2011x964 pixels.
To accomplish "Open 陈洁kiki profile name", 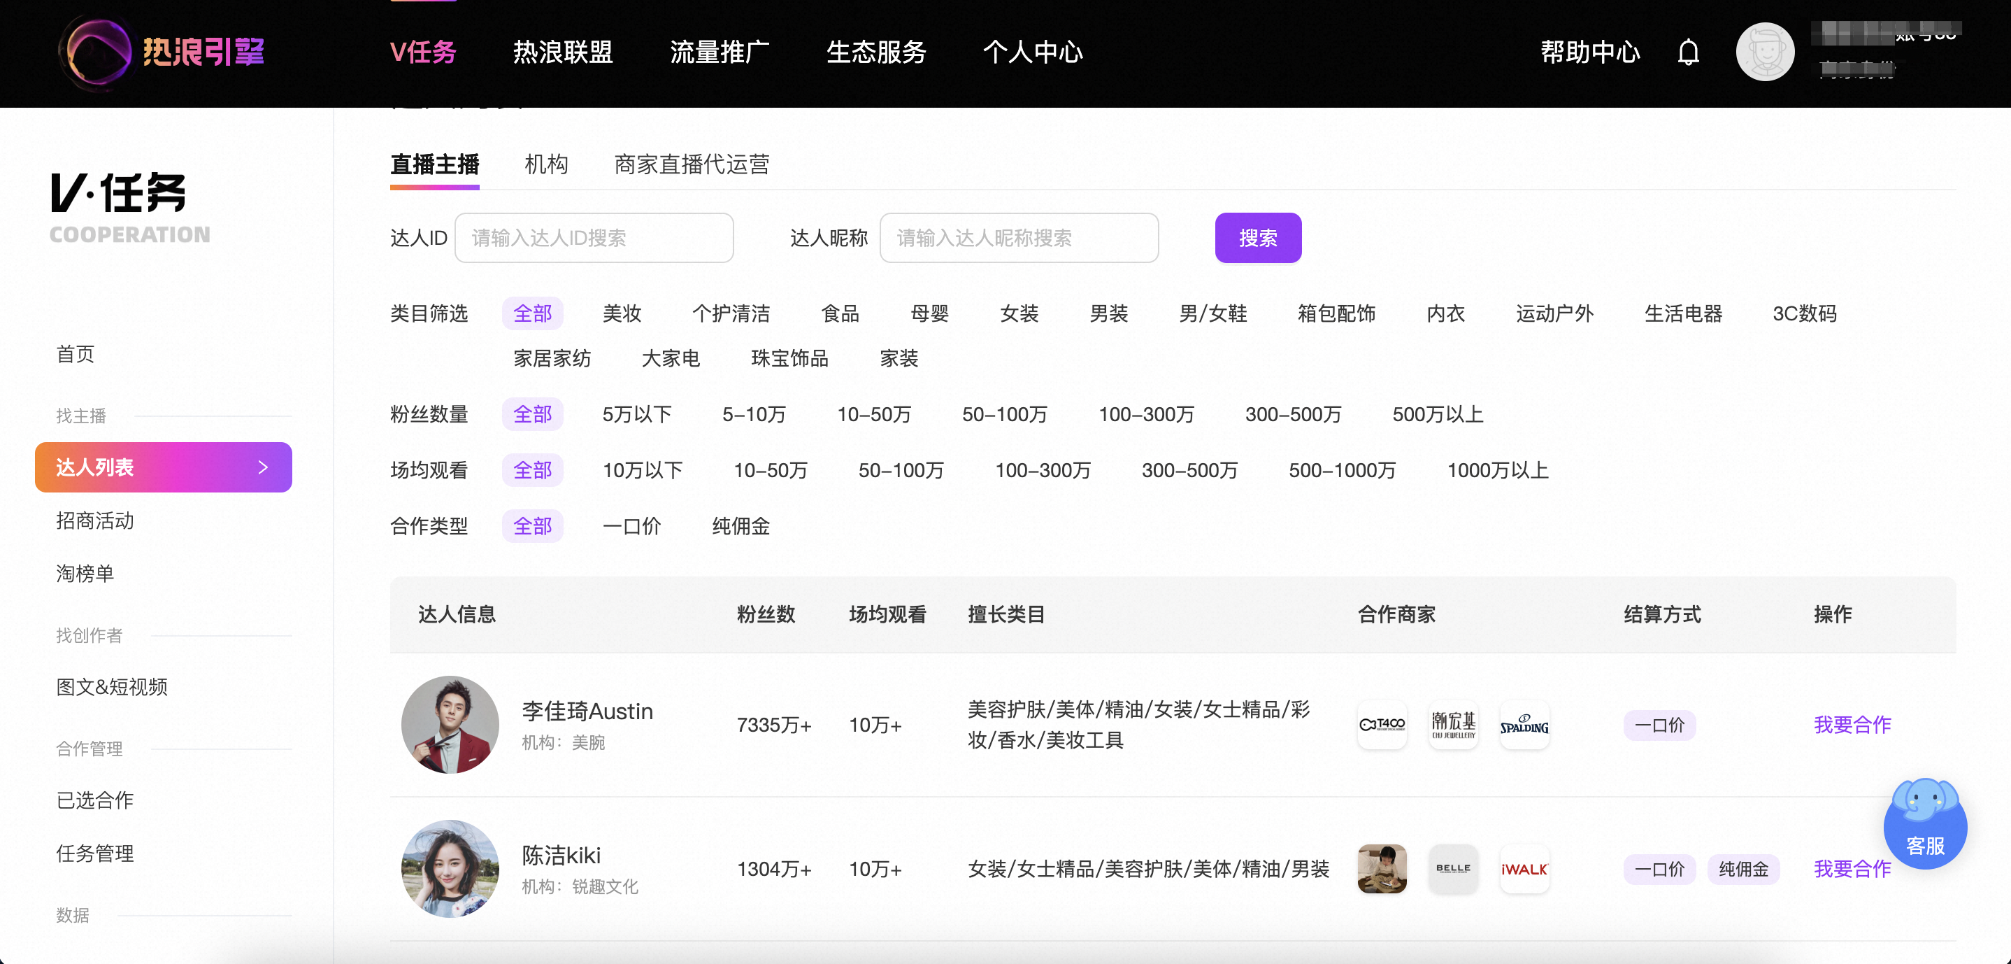I will [x=561, y=855].
